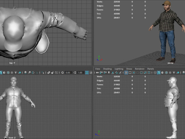Toggle X-Ray Active Components icon
This screenshot has height=139, width=185.
click(x=52, y=73)
